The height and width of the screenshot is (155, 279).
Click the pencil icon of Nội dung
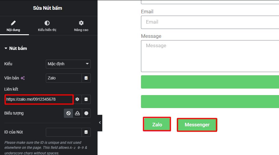(13, 23)
